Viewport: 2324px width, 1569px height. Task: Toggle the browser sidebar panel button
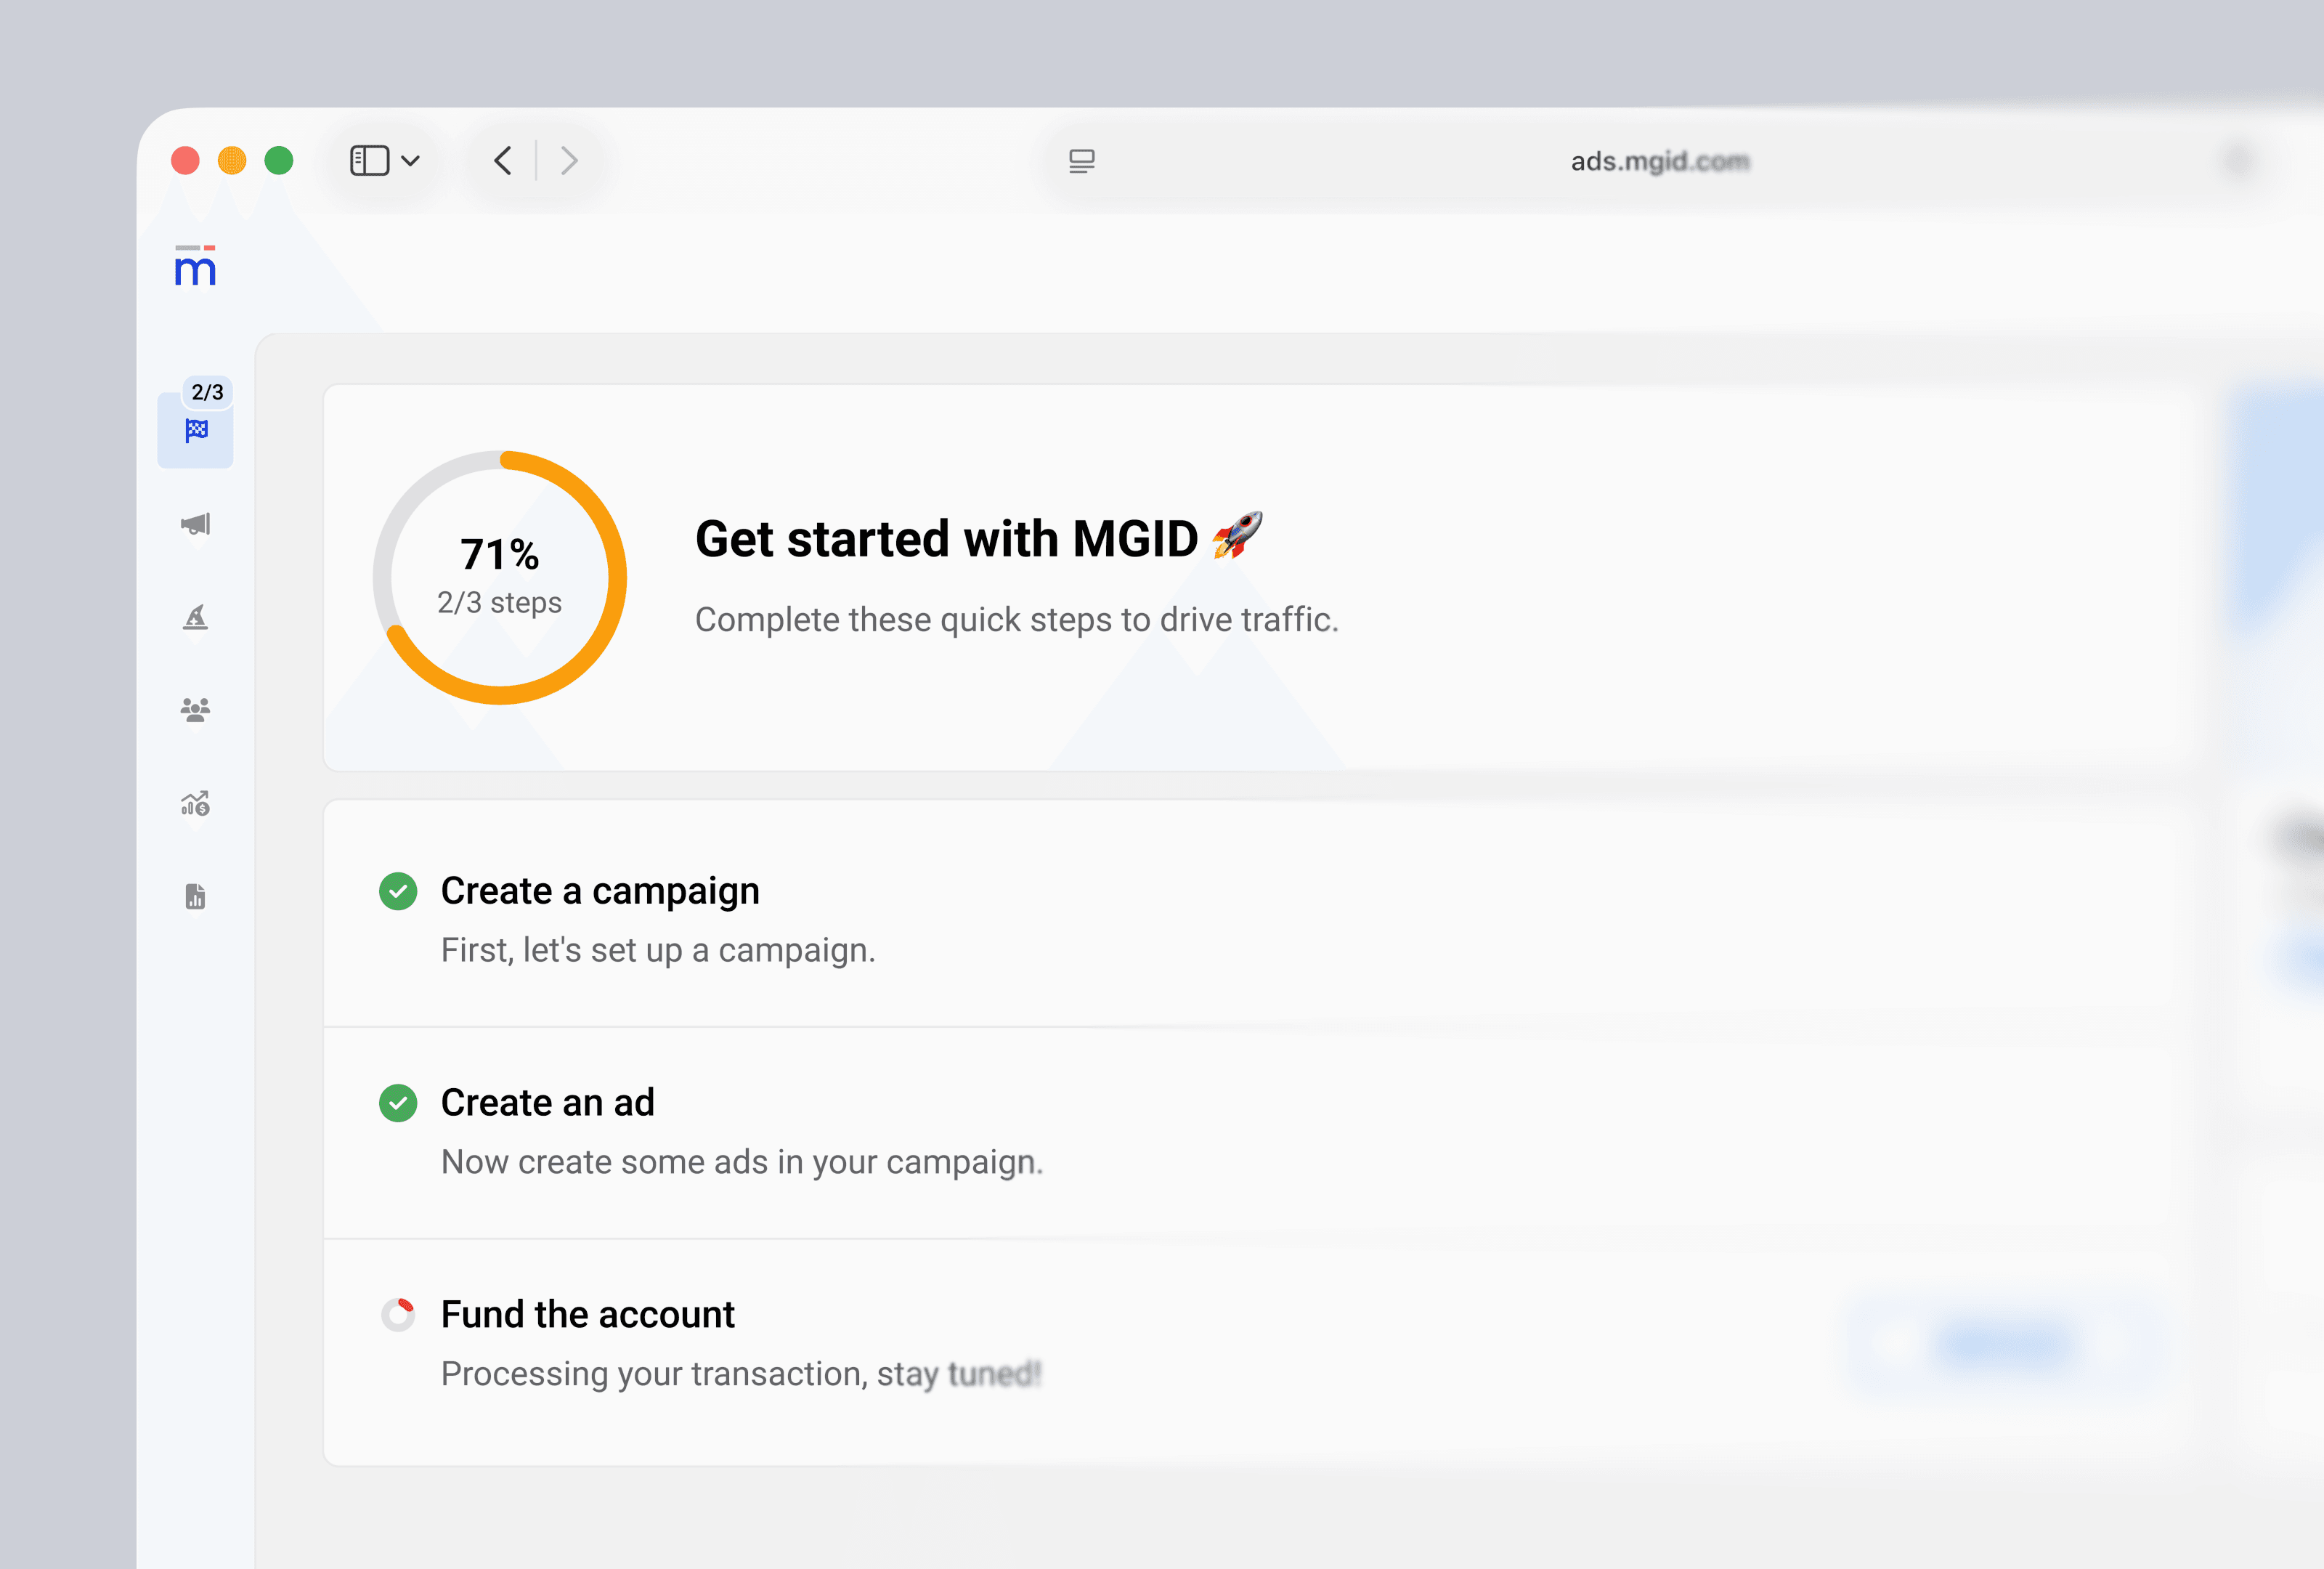pyautogui.click(x=369, y=160)
